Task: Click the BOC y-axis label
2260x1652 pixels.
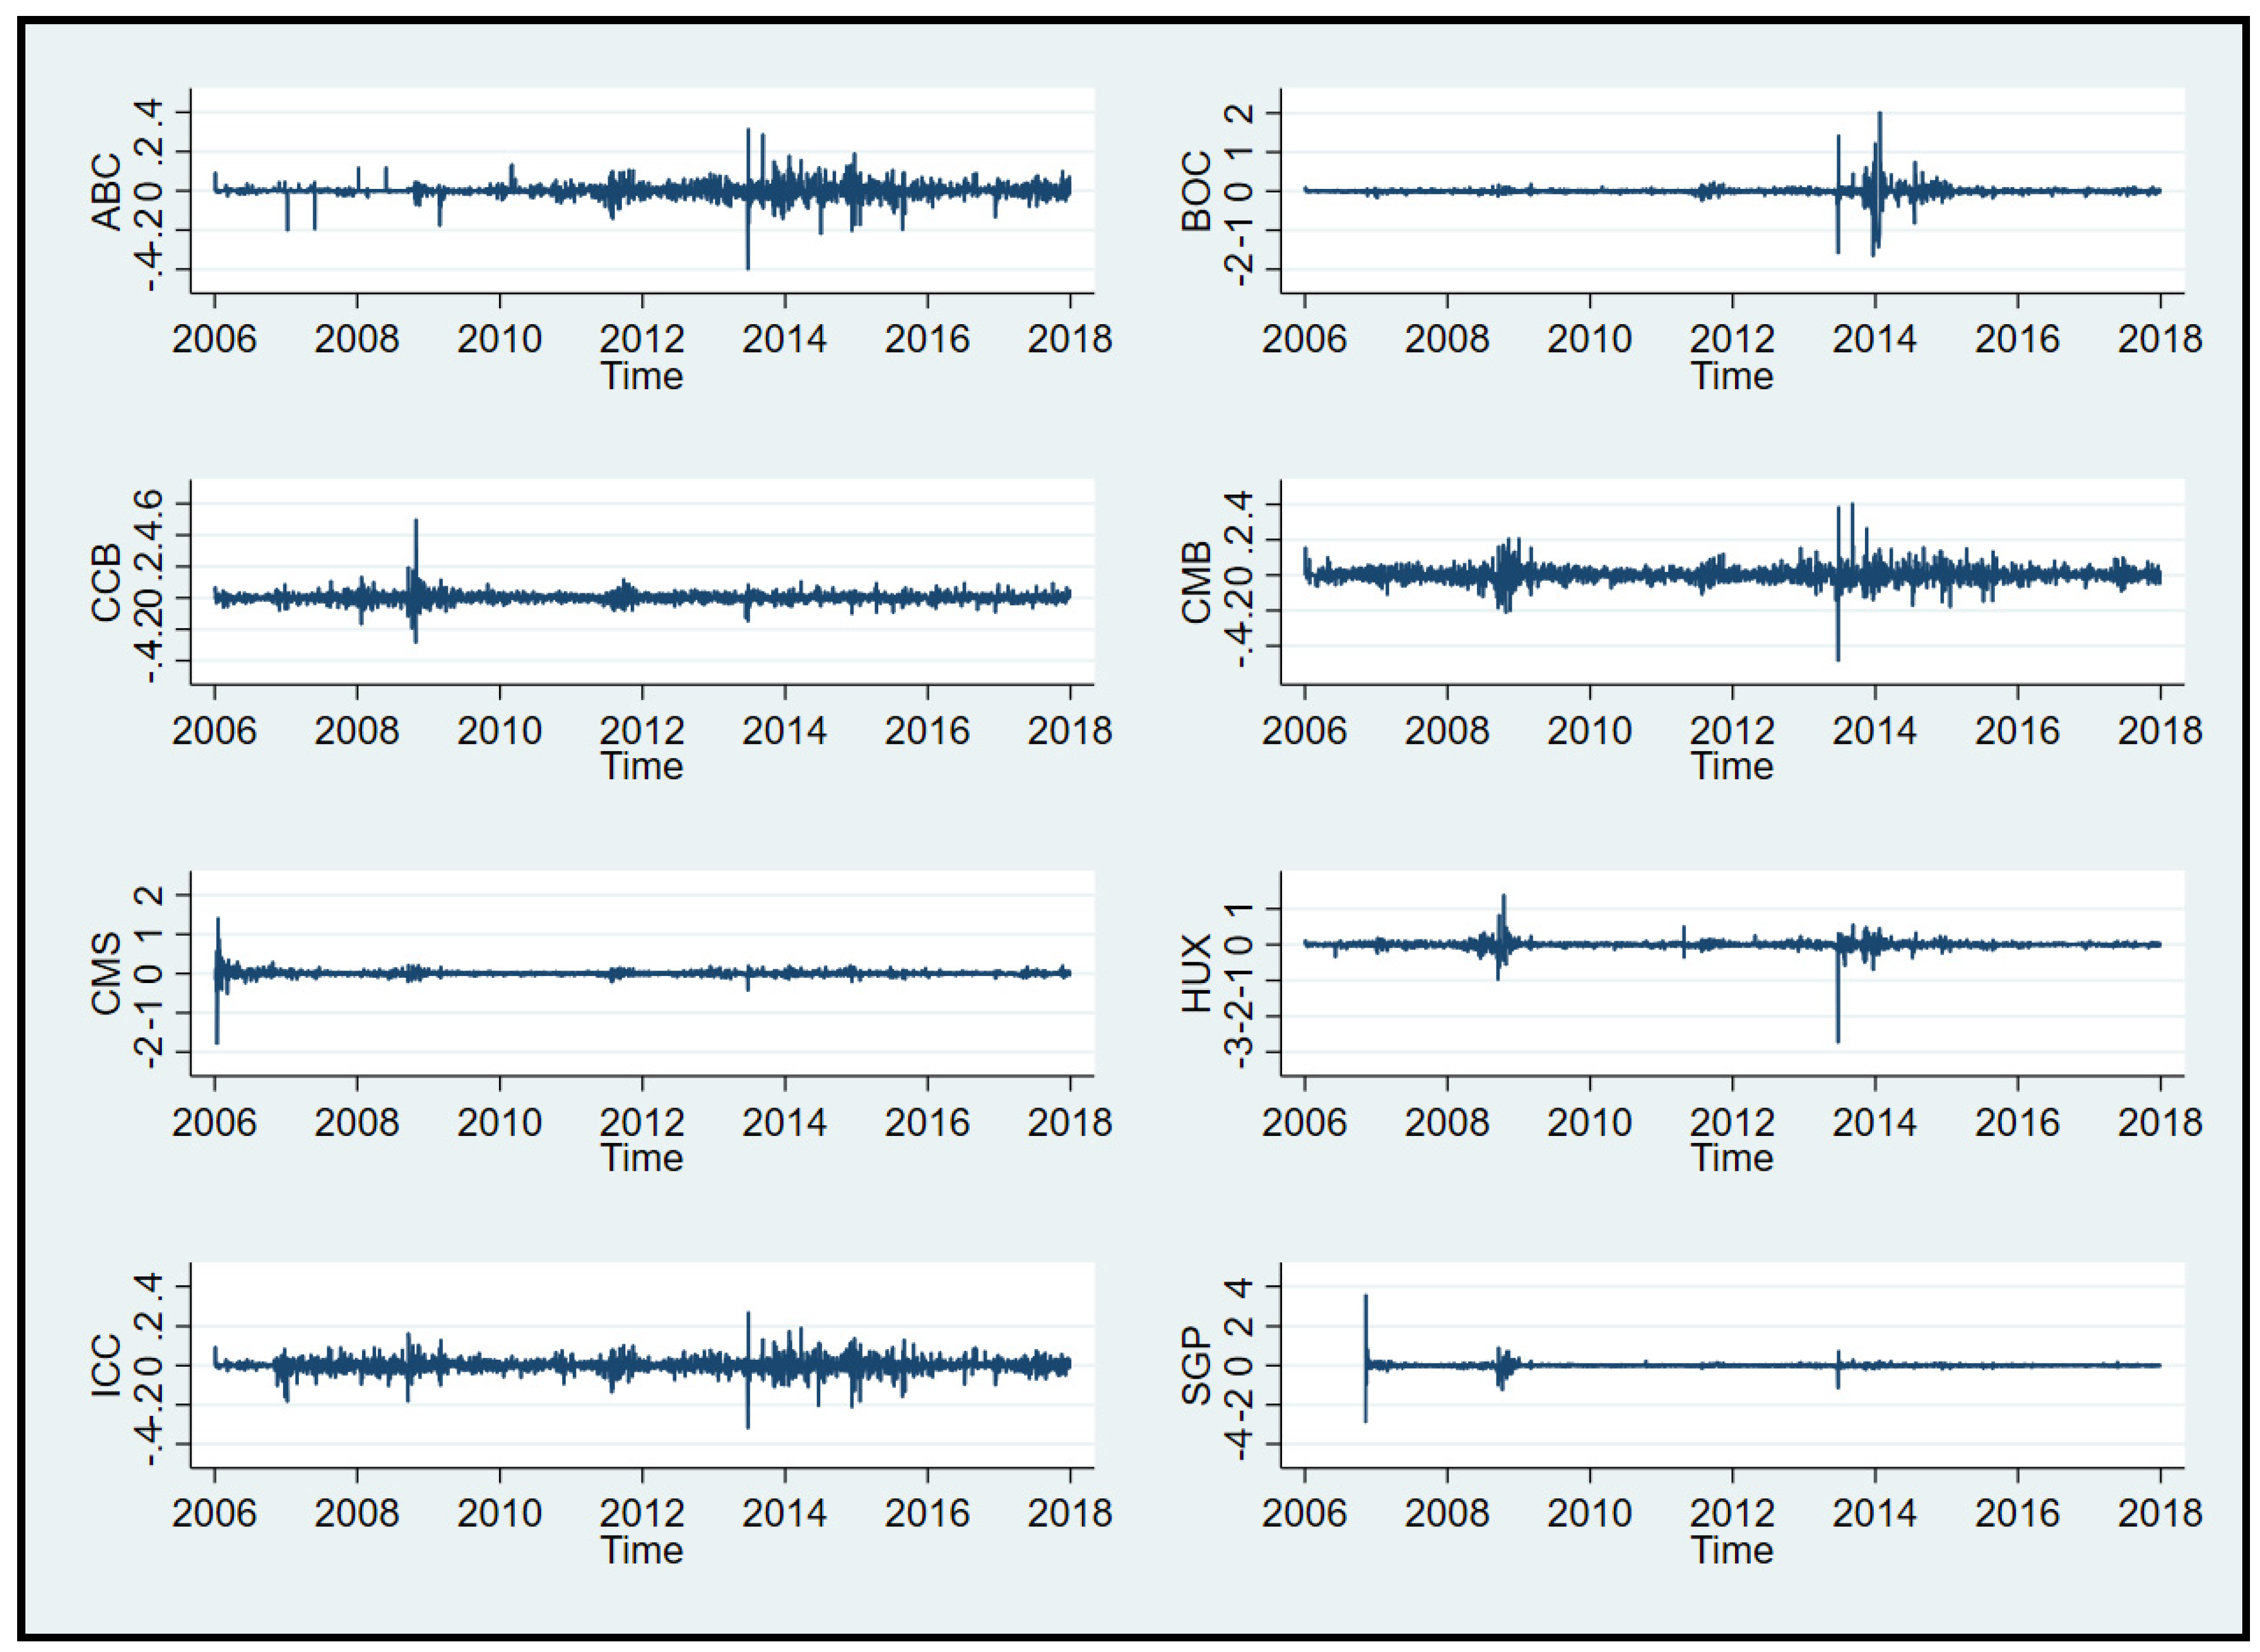Action: [x=1196, y=190]
